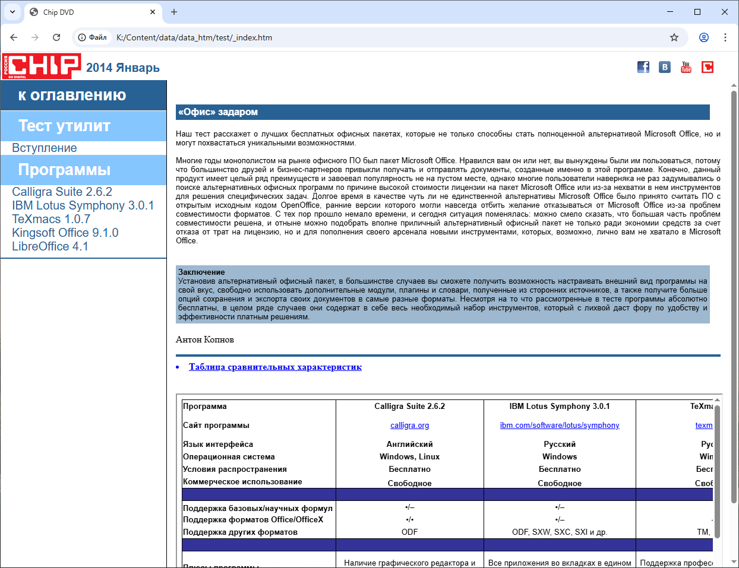Go back with browser back arrow
The image size is (739, 568).
pos(14,37)
